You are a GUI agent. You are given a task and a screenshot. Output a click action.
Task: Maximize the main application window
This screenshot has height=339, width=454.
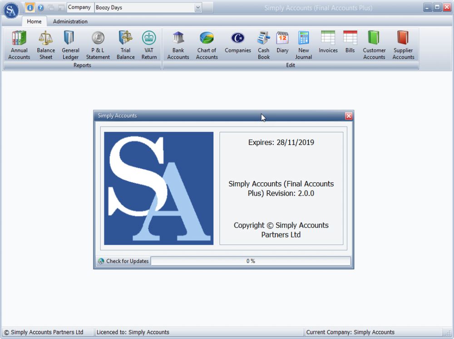coord(437,7)
